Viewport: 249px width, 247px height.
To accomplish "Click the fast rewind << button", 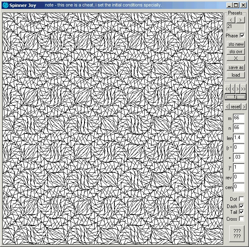I will [228, 89].
